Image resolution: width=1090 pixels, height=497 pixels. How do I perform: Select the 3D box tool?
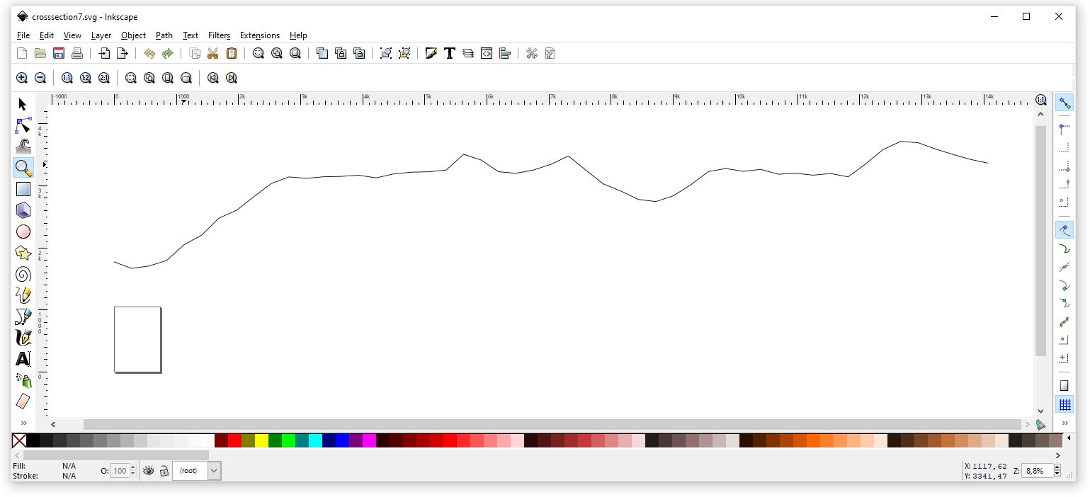(x=23, y=210)
